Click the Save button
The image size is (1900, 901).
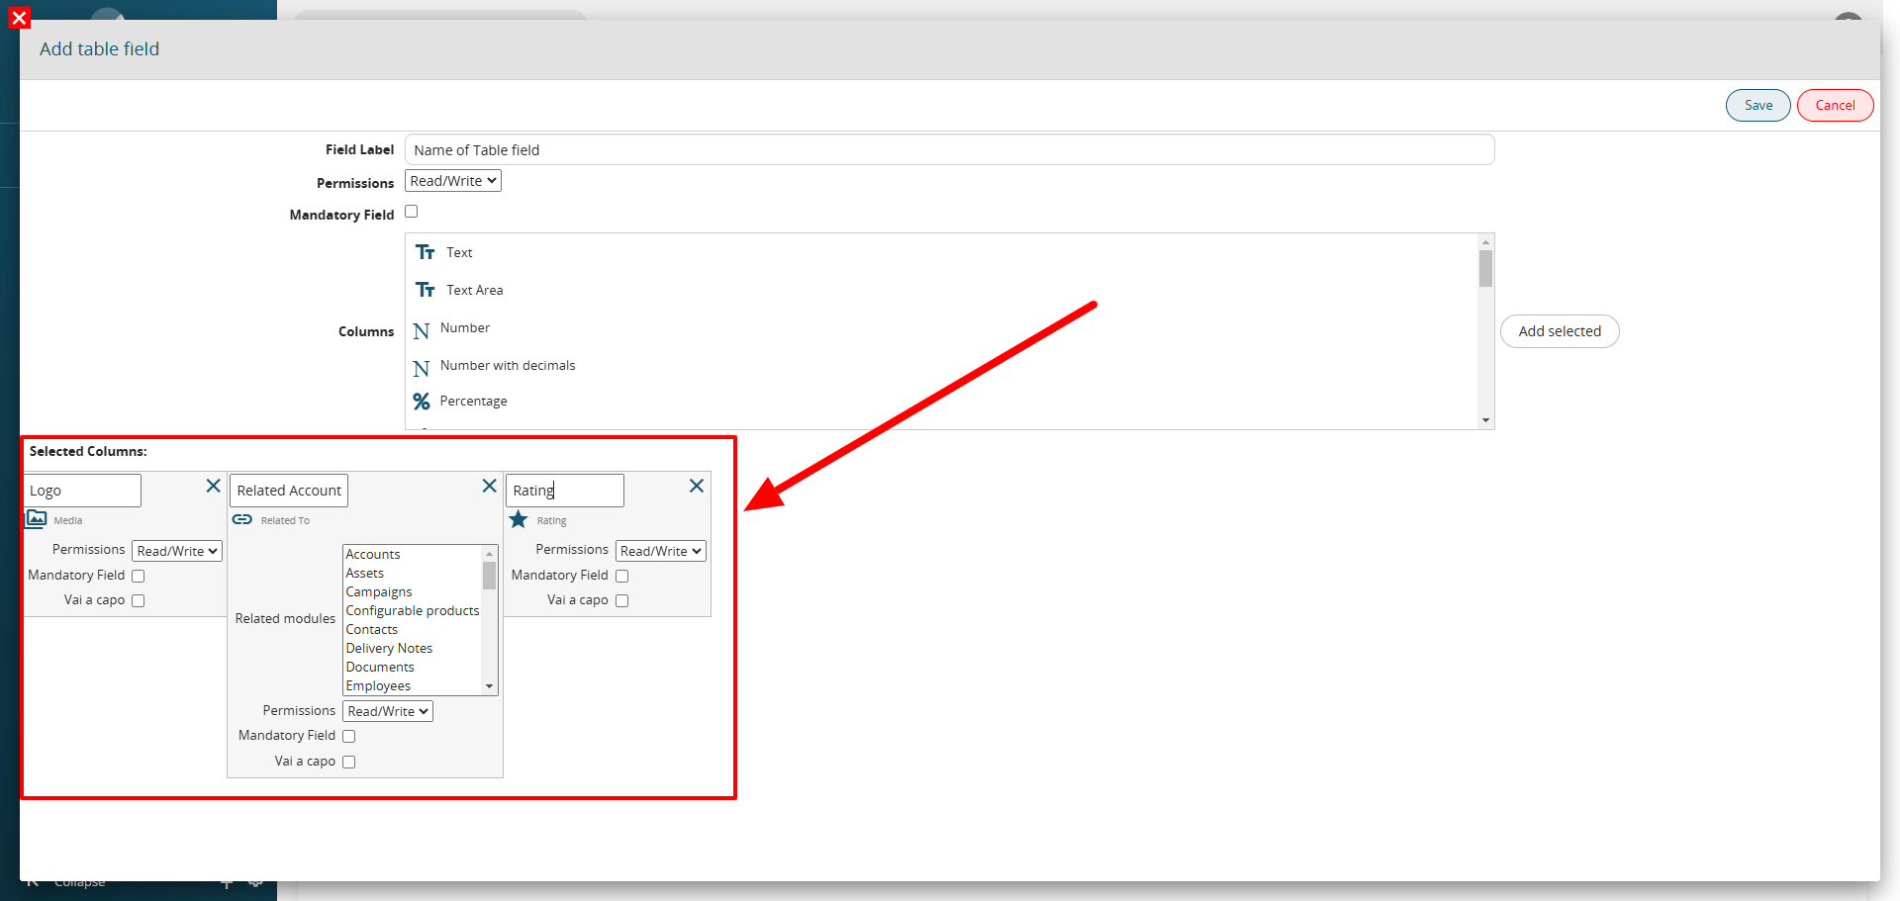click(x=1757, y=105)
